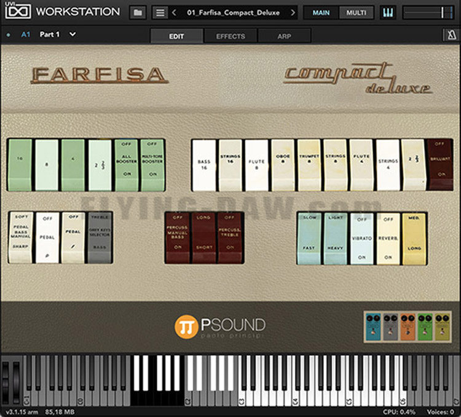Image resolution: width=461 pixels, height=417 pixels.
Task: Open the hamburger menu in top bar
Action: 160,13
